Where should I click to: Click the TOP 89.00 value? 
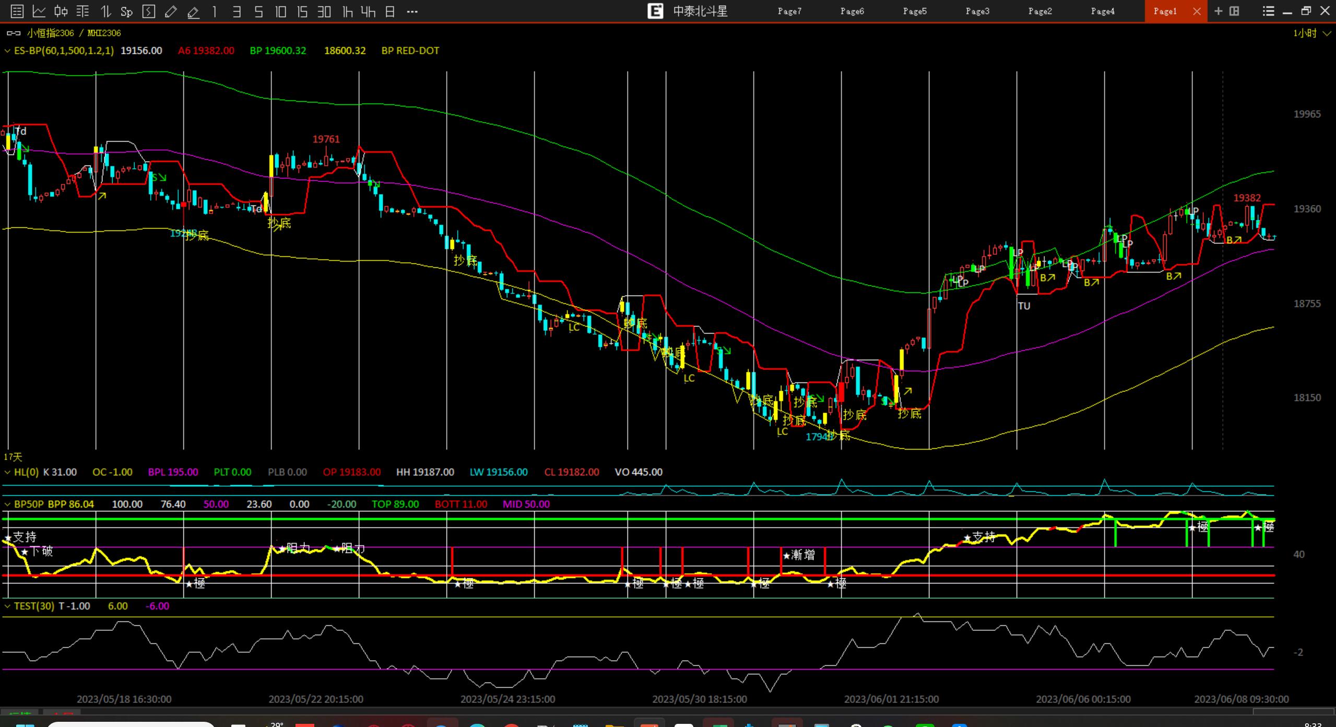[x=395, y=504]
